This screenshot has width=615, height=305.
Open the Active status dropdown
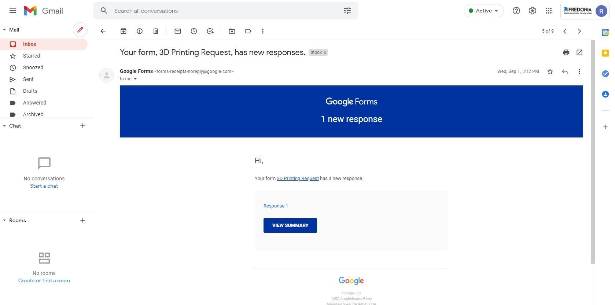point(484,11)
